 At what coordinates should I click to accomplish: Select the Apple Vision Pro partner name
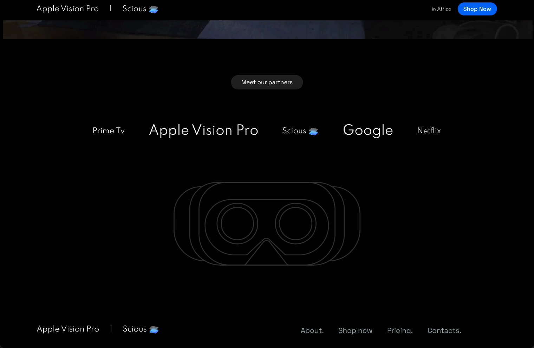pyautogui.click(x=204, y=130)
